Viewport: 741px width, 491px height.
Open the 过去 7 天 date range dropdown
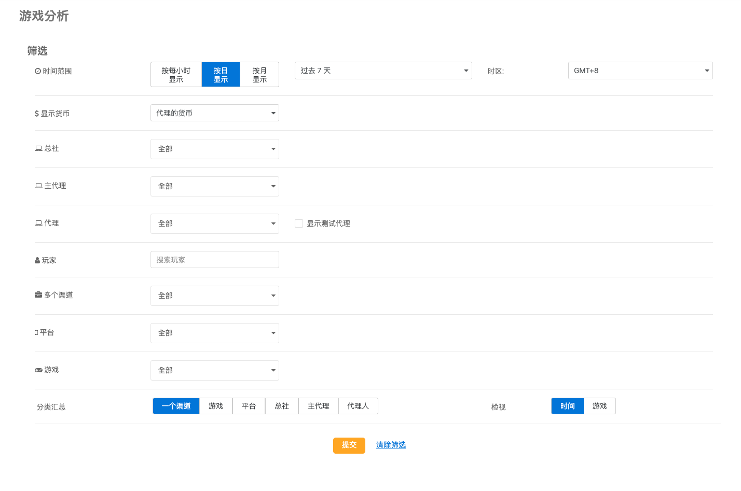[383, 71]
